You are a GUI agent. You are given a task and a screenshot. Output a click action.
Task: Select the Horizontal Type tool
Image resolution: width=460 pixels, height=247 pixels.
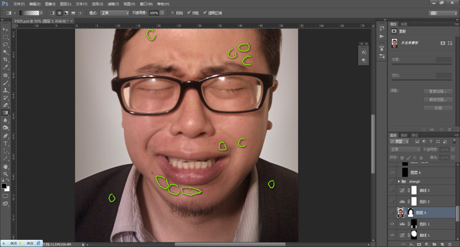click(x=5, y=143)
